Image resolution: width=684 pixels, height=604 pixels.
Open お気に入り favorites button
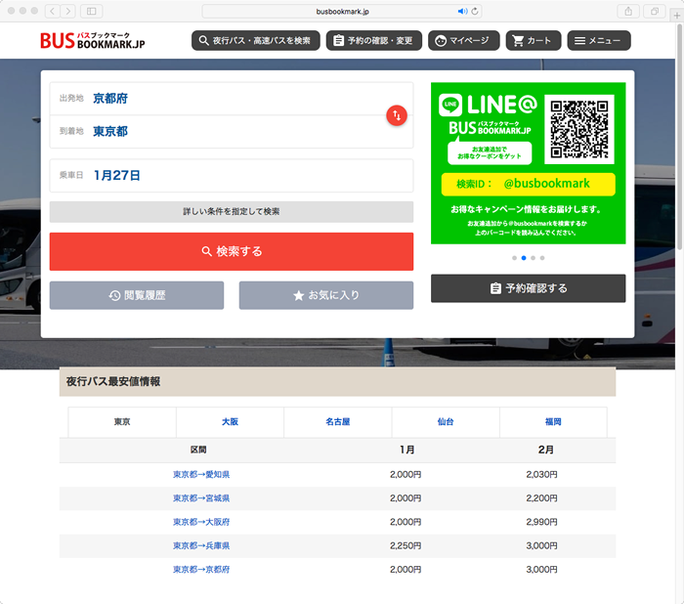point(325,295)
